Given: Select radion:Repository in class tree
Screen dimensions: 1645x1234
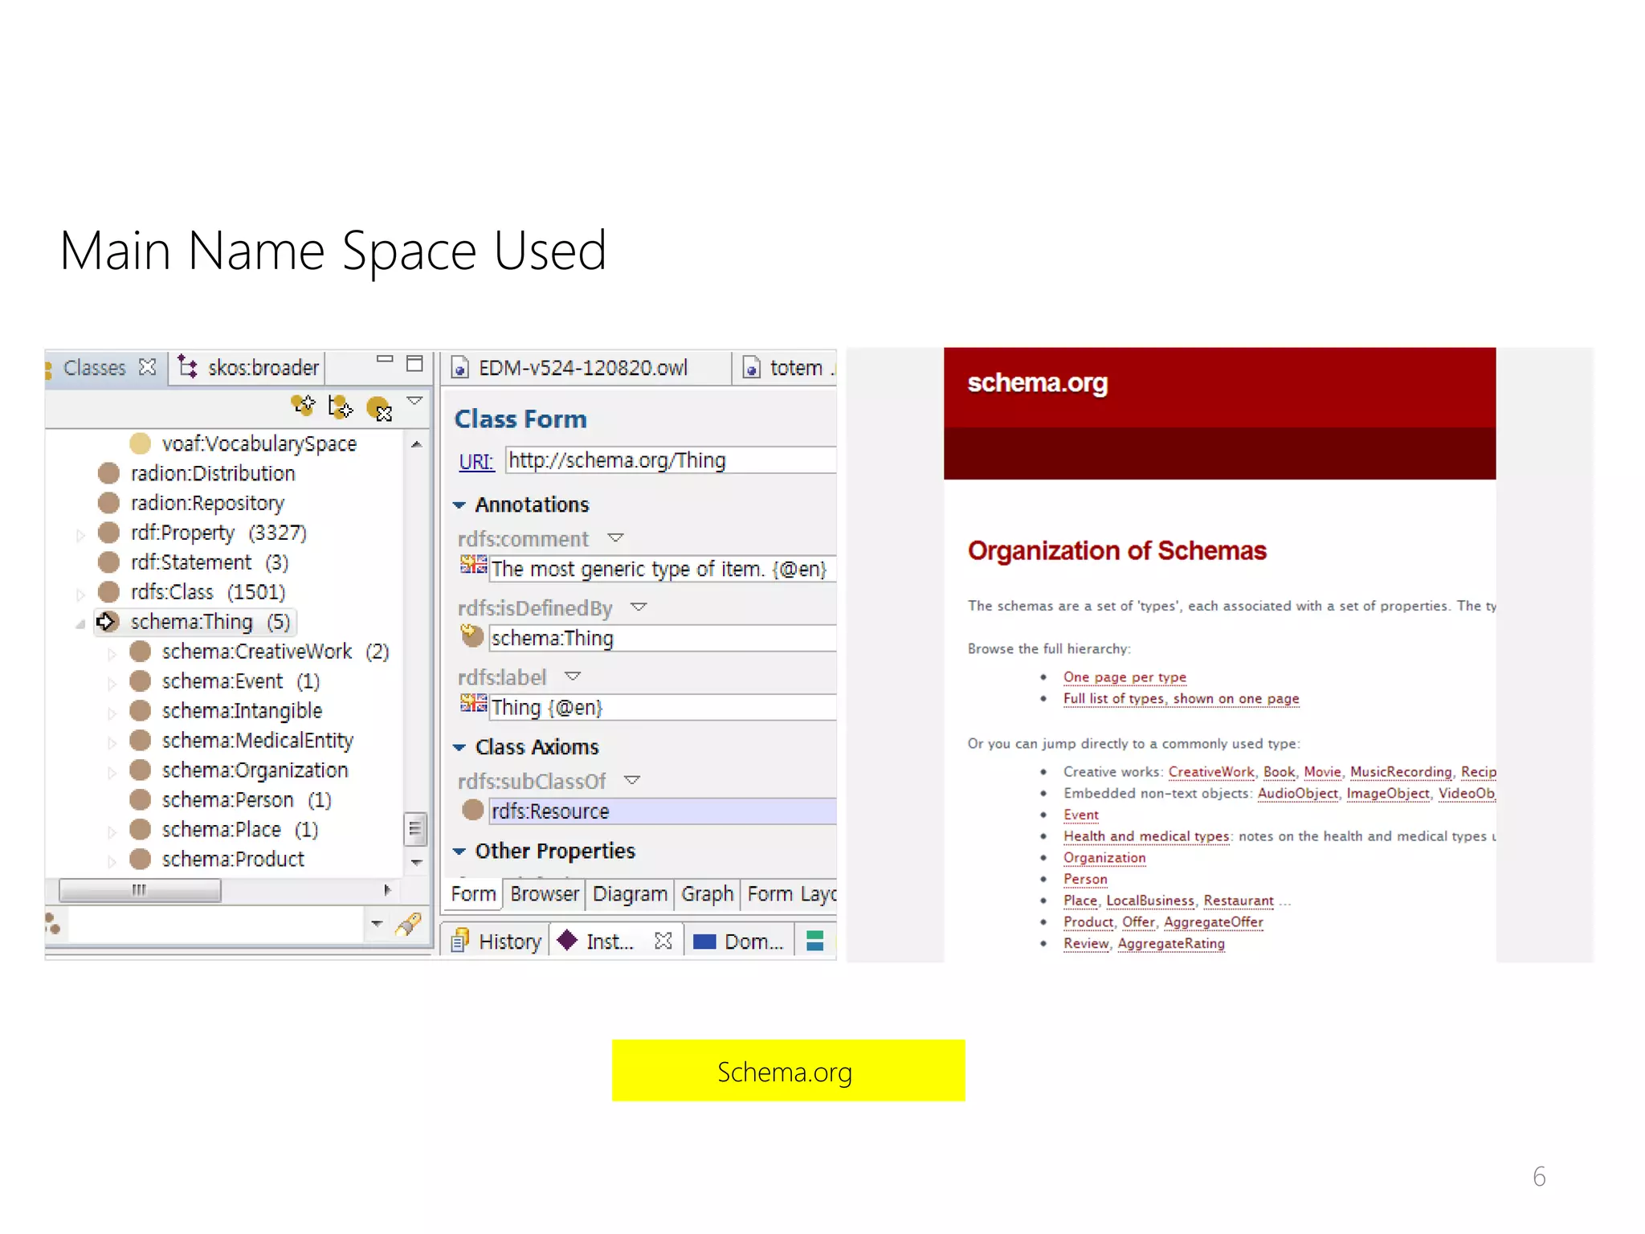Looking at the screenshot, I should (207, 503).
